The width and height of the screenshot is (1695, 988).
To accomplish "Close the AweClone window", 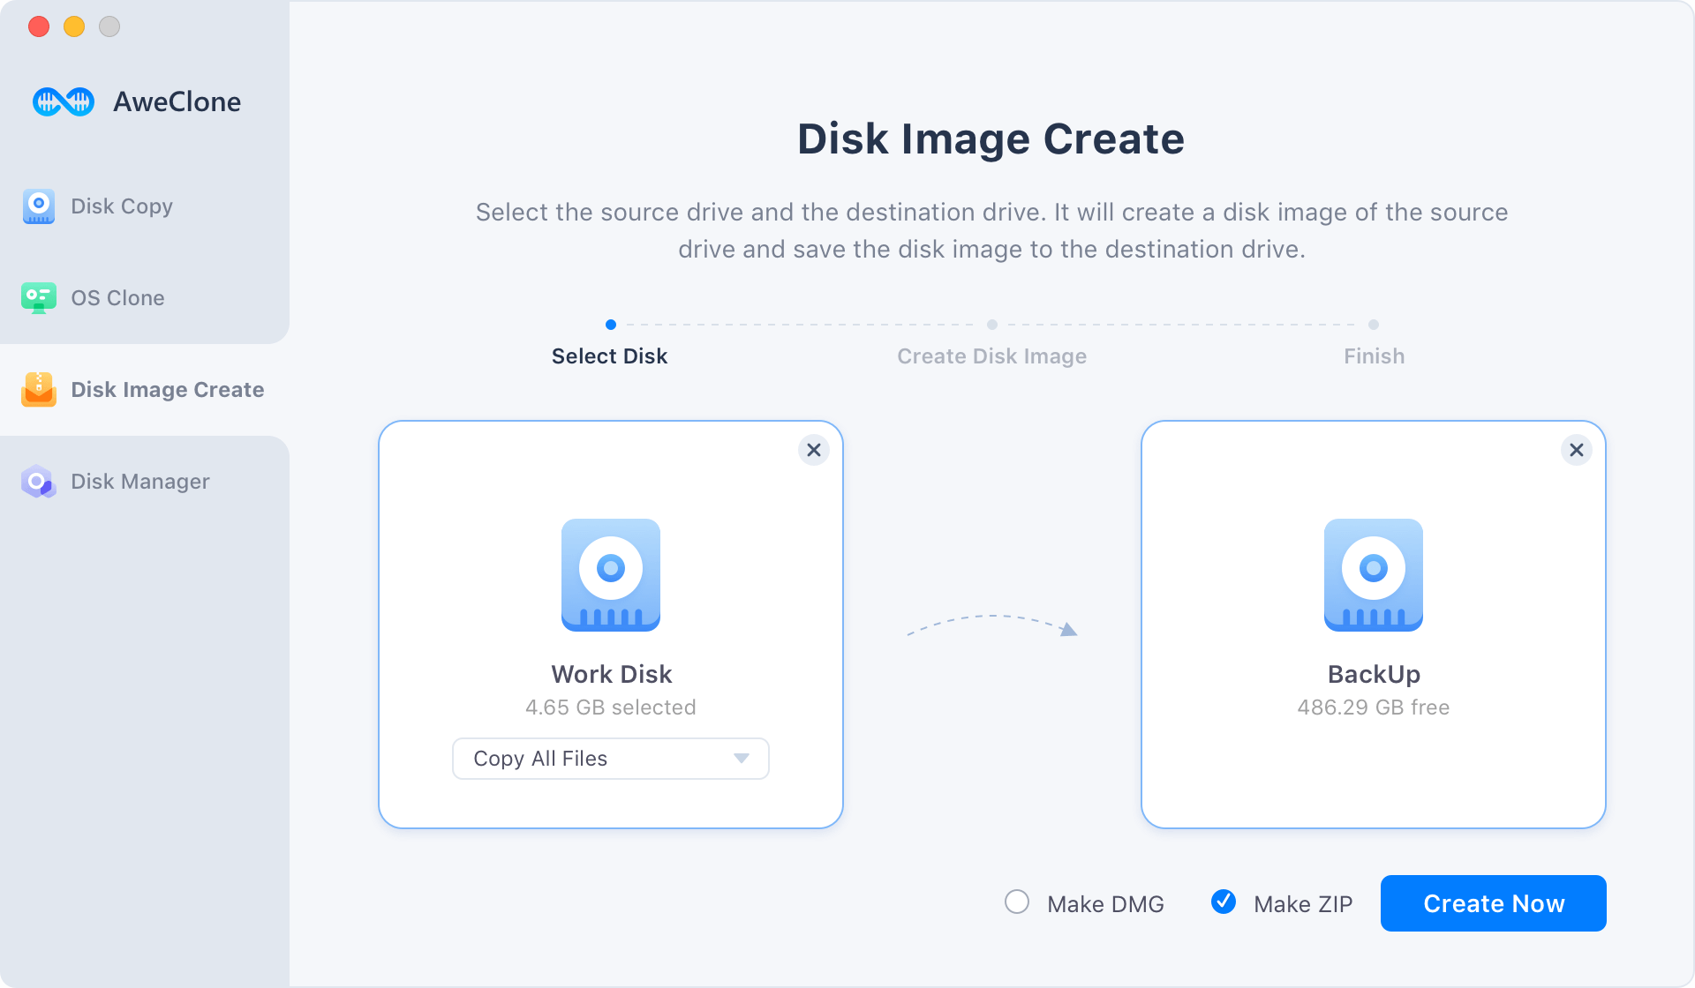I will pyautogui.click(x=39, y=26).
